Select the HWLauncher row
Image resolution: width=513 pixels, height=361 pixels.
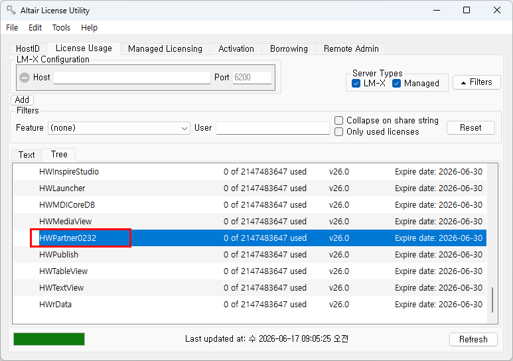click(250, 188)
